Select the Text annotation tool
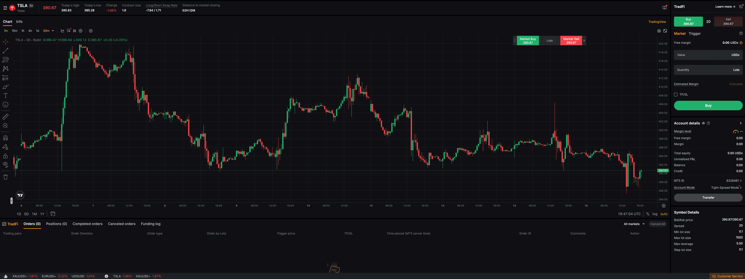The image size is (745, 279). pyautogui.click(x=5, y=95)
